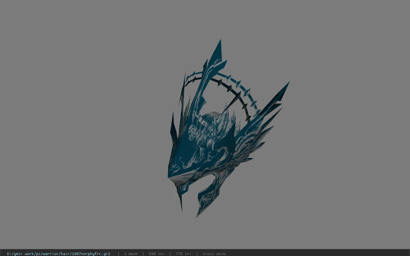Viewport: 410px width, 256px height.
Task: Click the '590 vtx' vertex count
Action: point(157,254)
